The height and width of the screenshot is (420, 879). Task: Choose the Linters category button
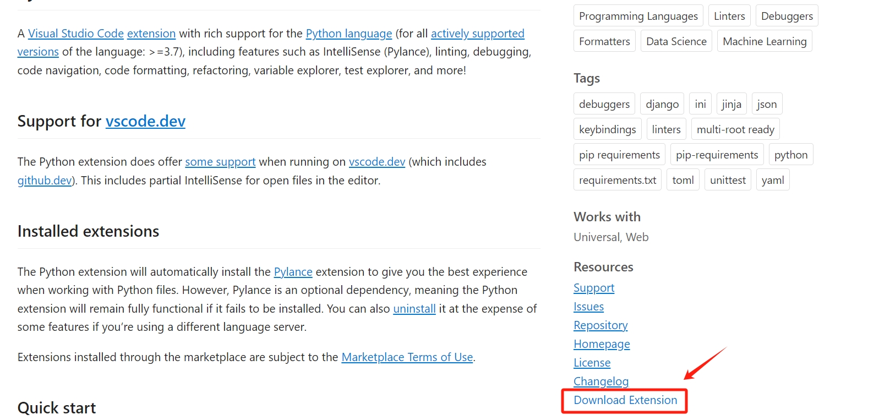pyautogui.click(x=729, y=16)
